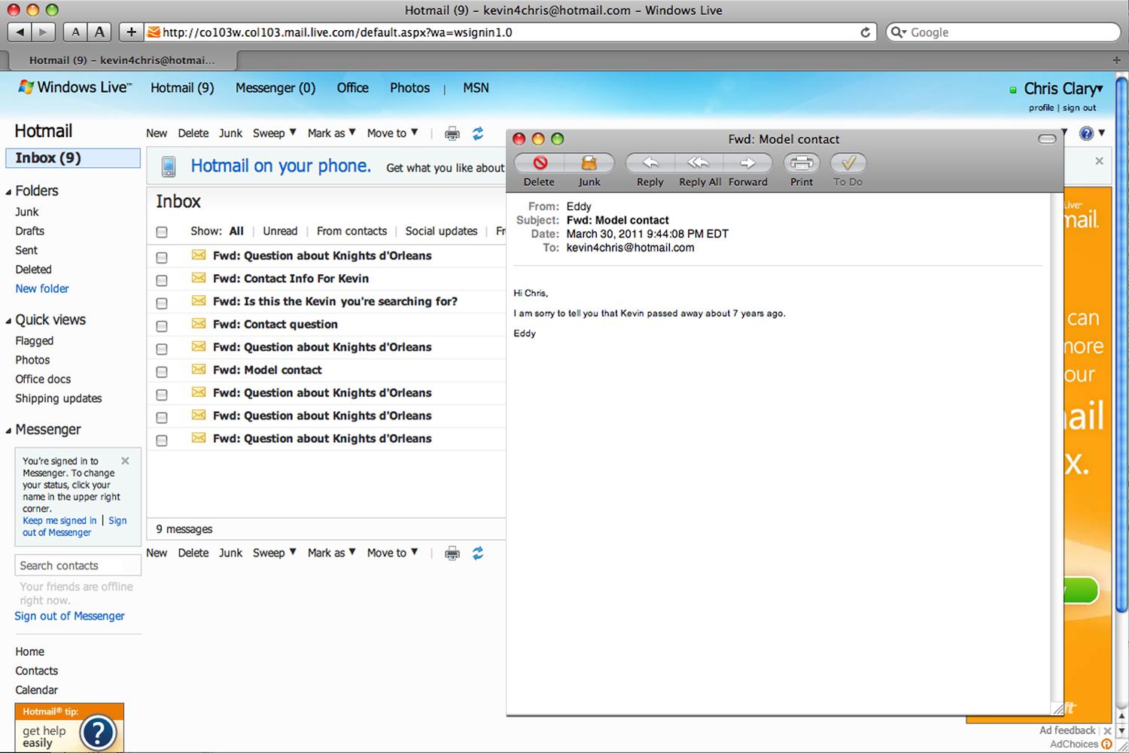The width and height of the screenshot is (1129, 753).
Task: Open the Drafts folder
Action: (x=29, y=231)
